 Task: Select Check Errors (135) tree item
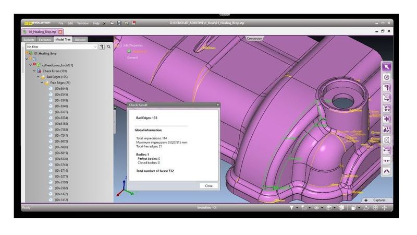[x=55, y=71]
